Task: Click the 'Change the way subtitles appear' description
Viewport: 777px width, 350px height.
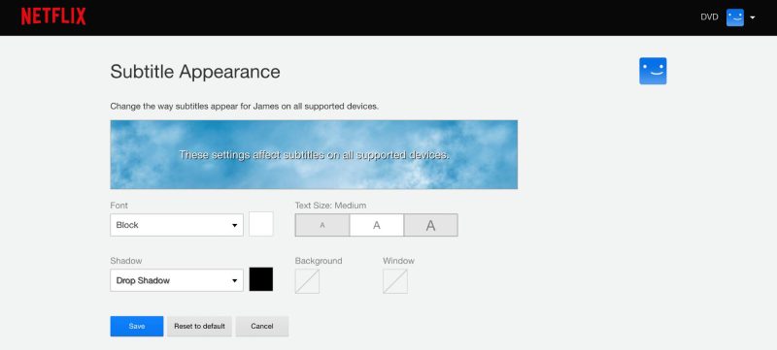Action: pyautogui.click(x=245, y=107)
